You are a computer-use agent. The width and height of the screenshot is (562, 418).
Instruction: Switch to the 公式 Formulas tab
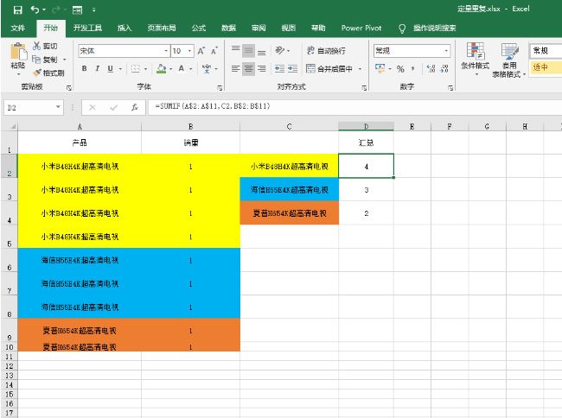click(199, 28)
